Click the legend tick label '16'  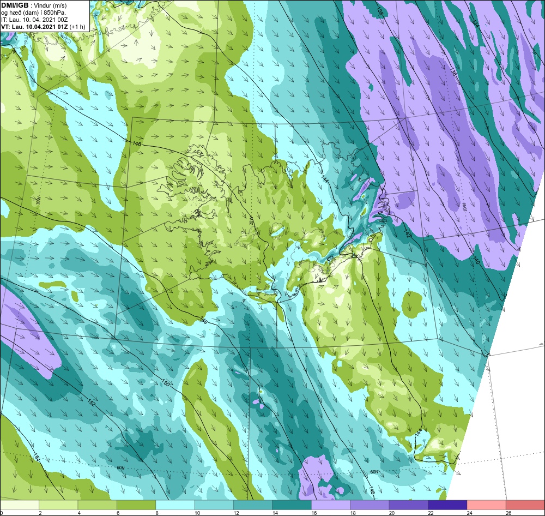(314, 513)
